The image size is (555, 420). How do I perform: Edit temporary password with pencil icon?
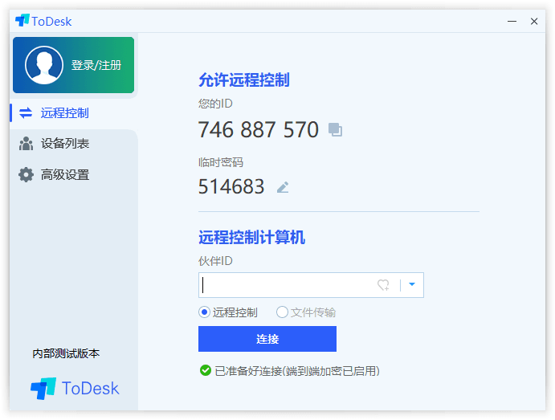pyautogui.click(x=283, y=187)
